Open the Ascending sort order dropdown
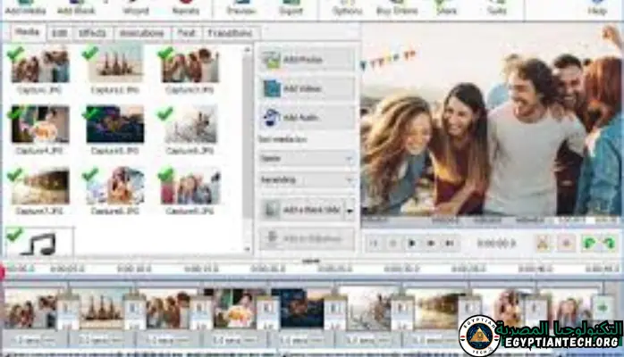The image size is (624, 357). coord(307,179)
